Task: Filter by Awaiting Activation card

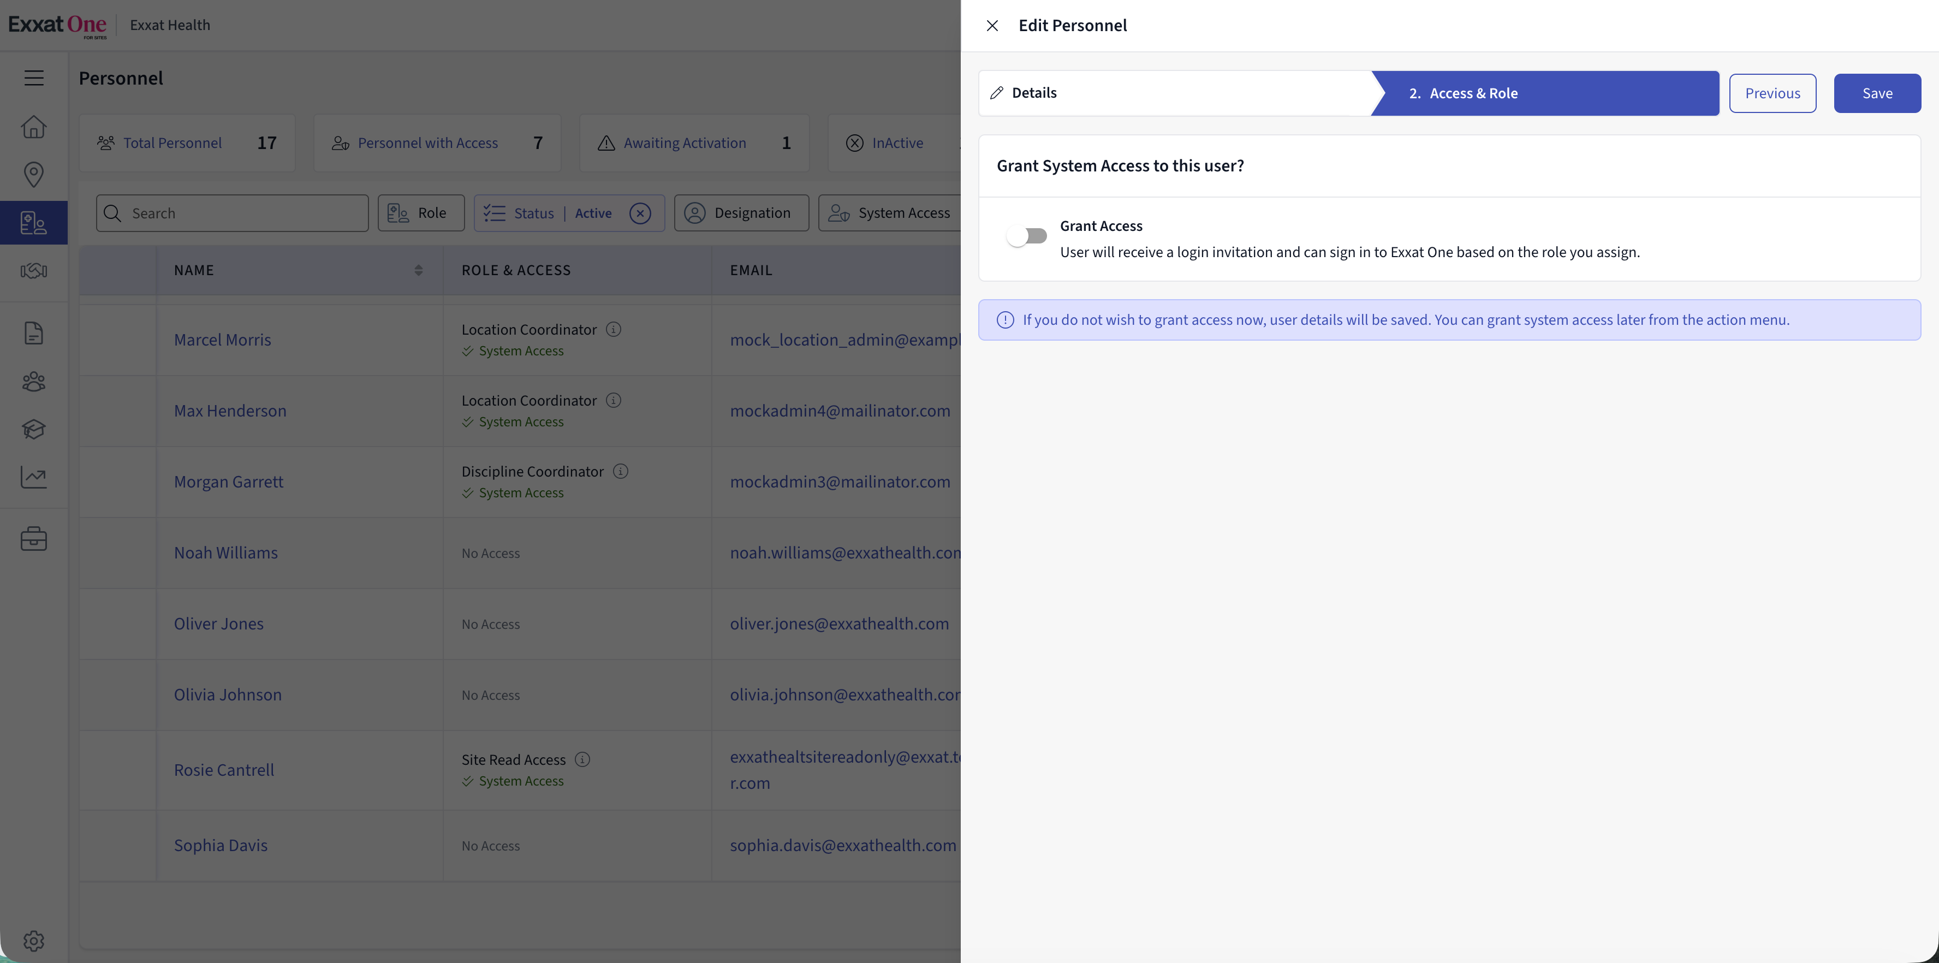Action: 694,143
